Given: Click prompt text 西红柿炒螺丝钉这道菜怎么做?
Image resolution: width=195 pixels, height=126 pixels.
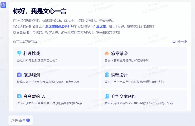Looking at the screenshot, I should coord(37,60).
